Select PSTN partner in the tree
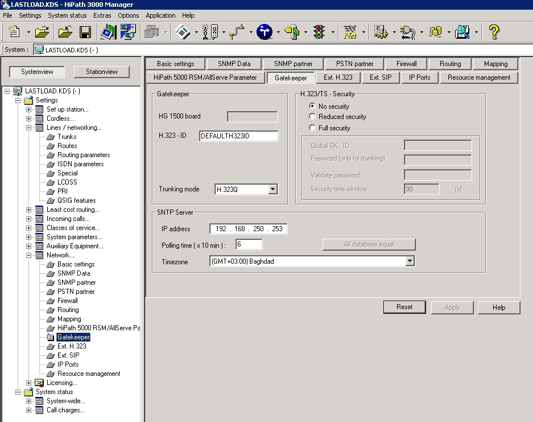 click(76, 292)
